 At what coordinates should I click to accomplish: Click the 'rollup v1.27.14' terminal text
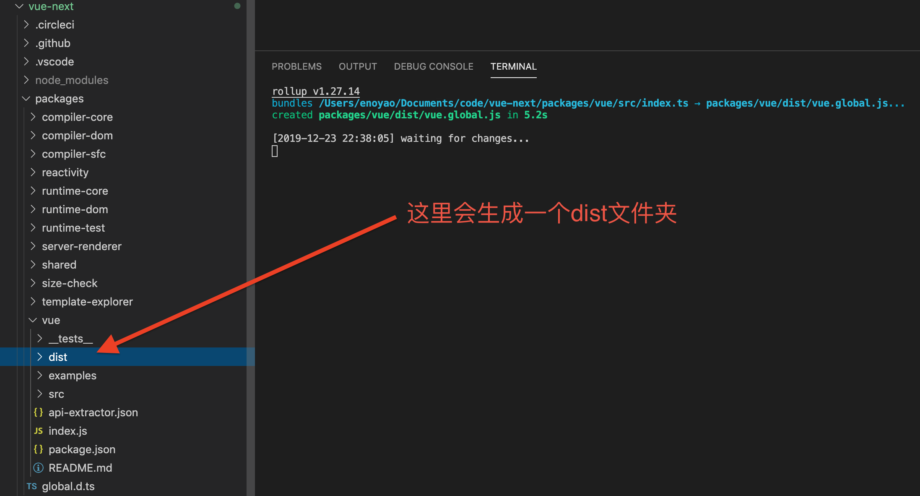point(316,91)
